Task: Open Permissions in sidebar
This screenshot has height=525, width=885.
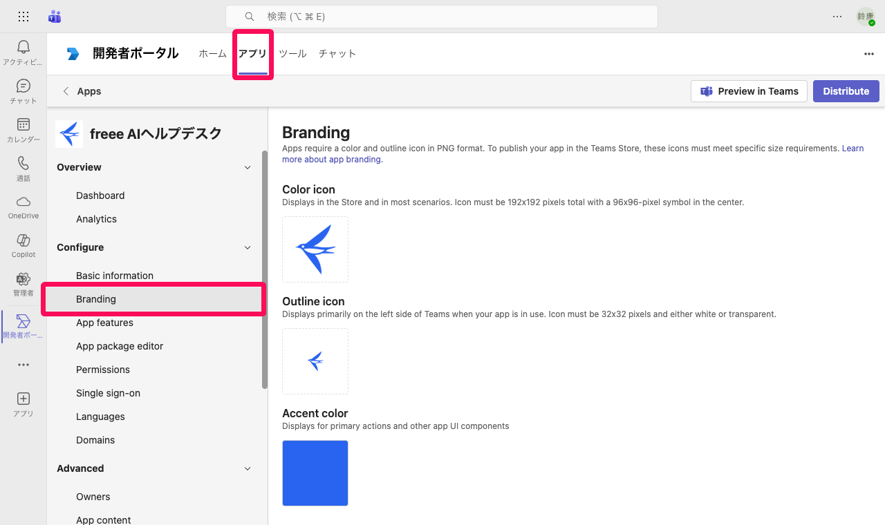Action: [x=103, y=370]
